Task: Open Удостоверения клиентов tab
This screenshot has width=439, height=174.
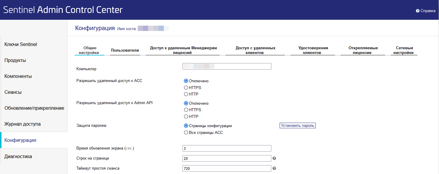Action: tap(313, 50)
